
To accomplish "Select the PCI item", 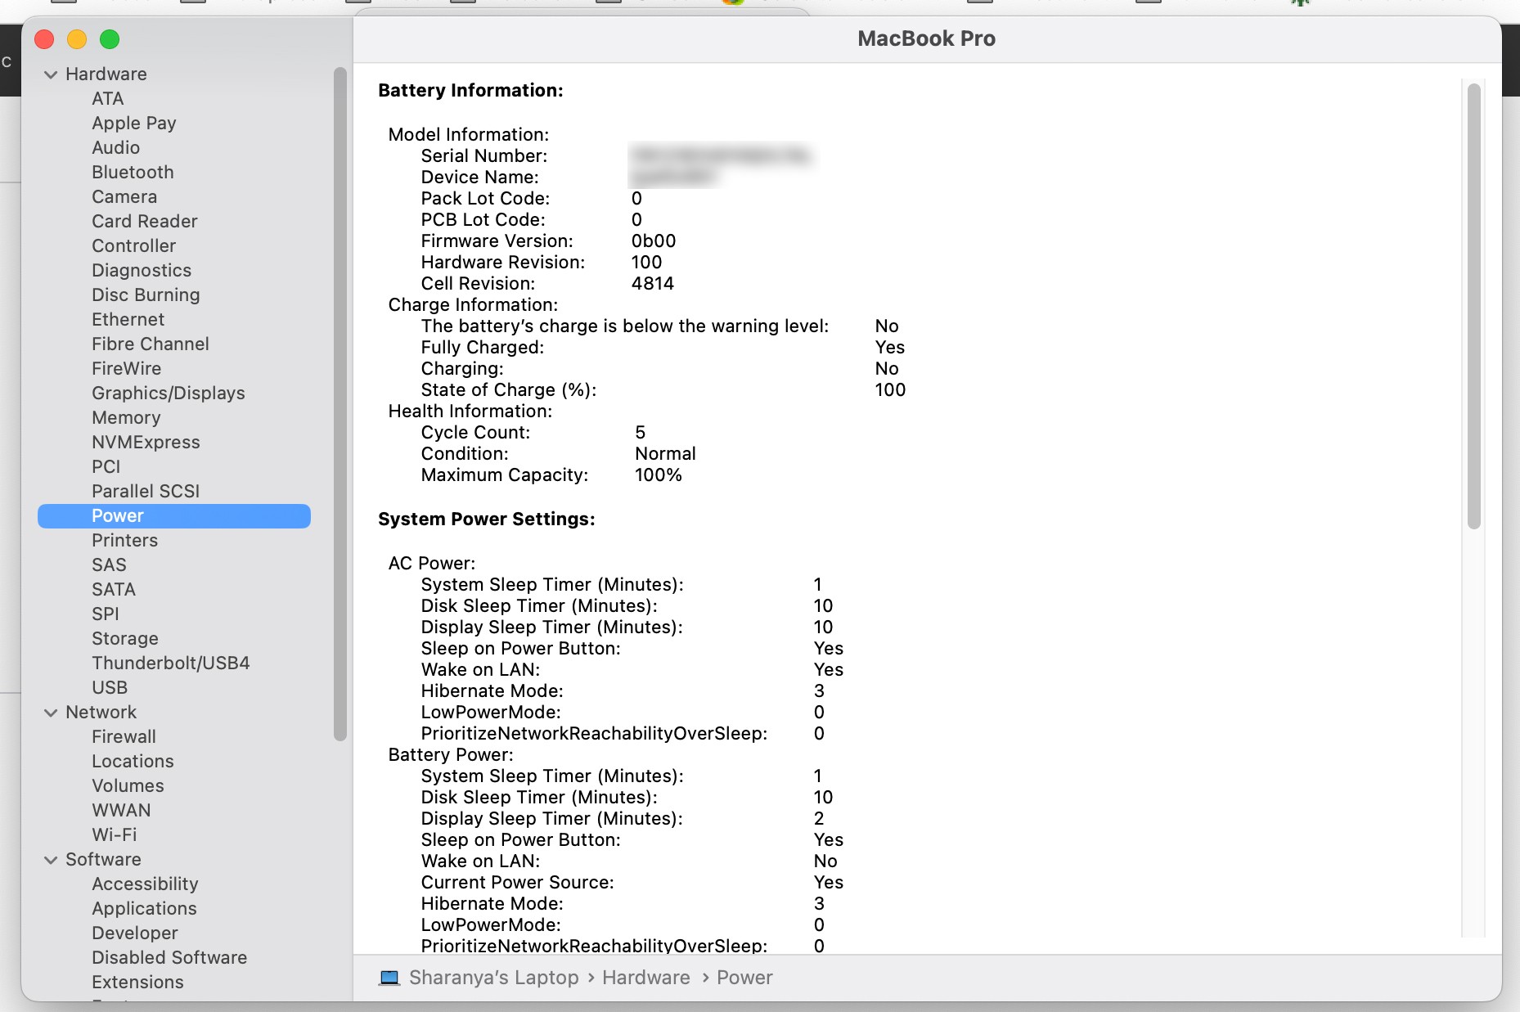I will click(106, 467).
